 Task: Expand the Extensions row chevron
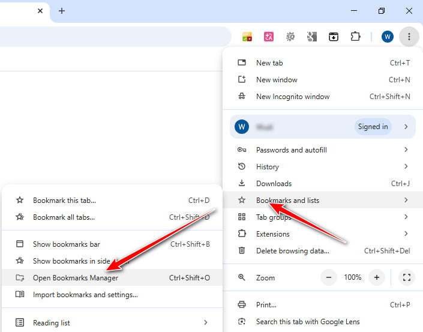pos(406,234)
